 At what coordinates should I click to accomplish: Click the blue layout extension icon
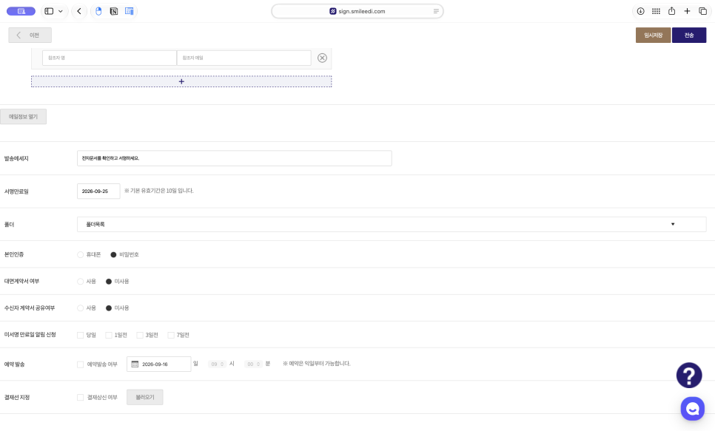click(129, 11)
